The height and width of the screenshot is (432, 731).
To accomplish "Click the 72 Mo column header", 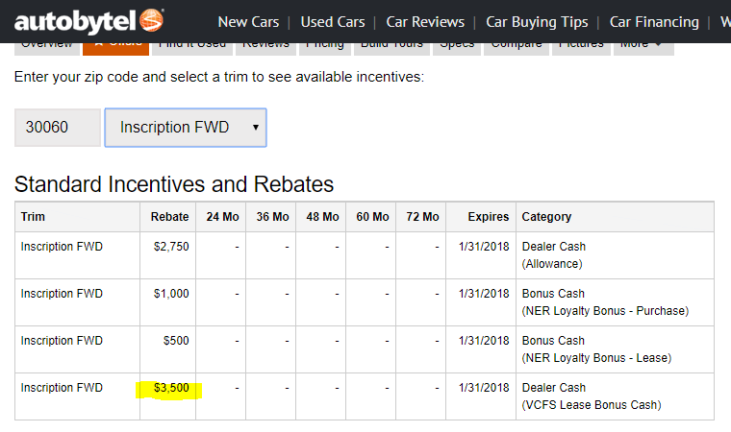I will pos(422,217).
